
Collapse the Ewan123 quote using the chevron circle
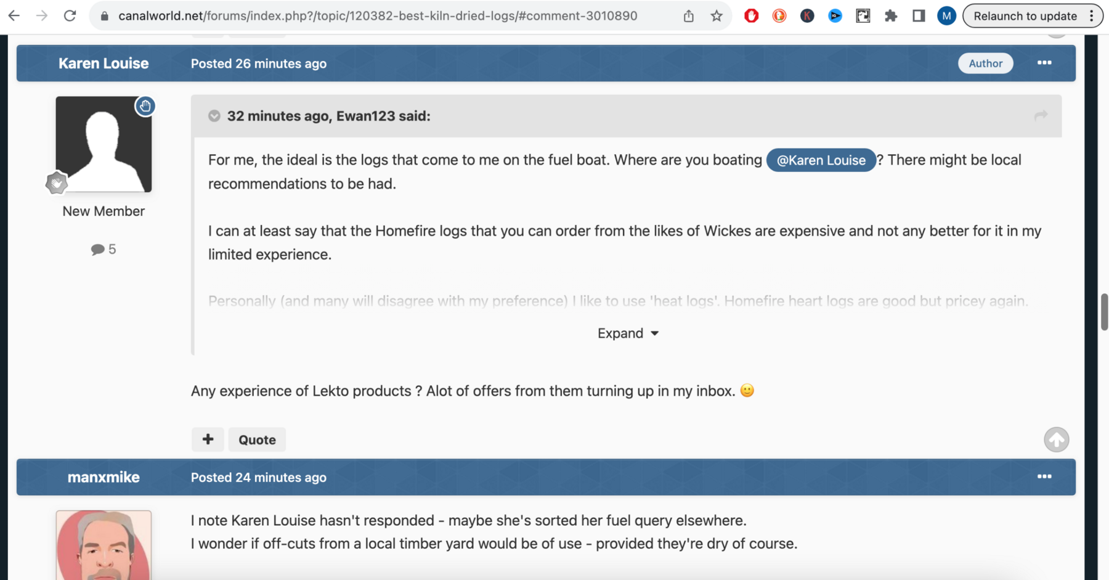tap(214, 115)
